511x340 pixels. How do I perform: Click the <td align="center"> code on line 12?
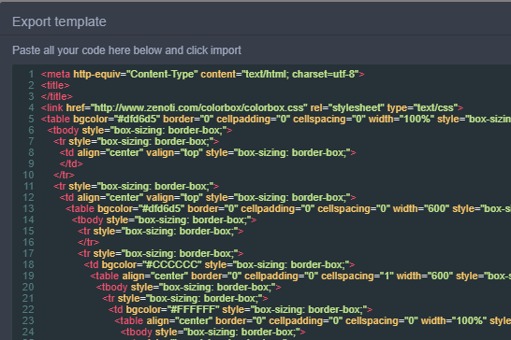[x=208, y=197]
